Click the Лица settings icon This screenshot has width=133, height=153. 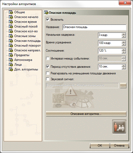(11, 65)
